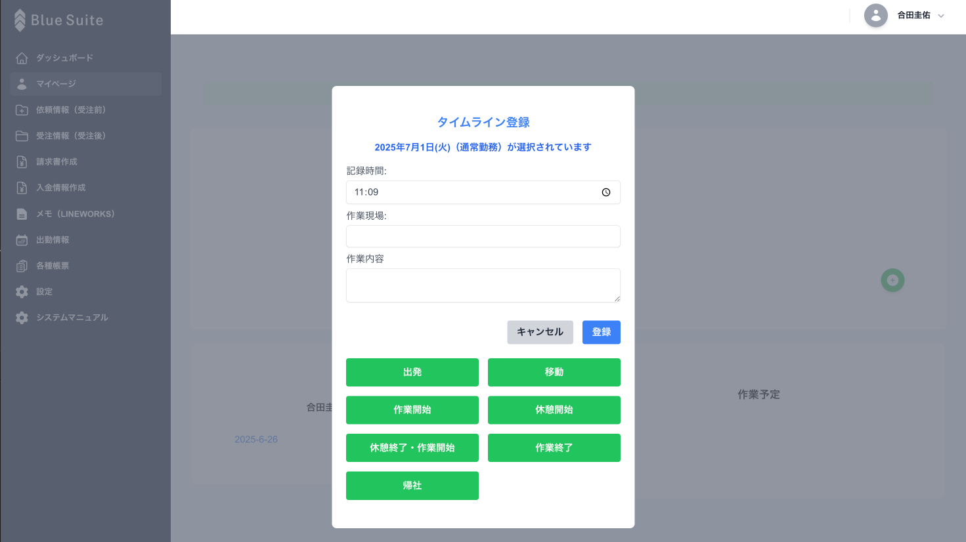Click the green plus circle icon
Screen dimensions: 966x542
[892, 280]
